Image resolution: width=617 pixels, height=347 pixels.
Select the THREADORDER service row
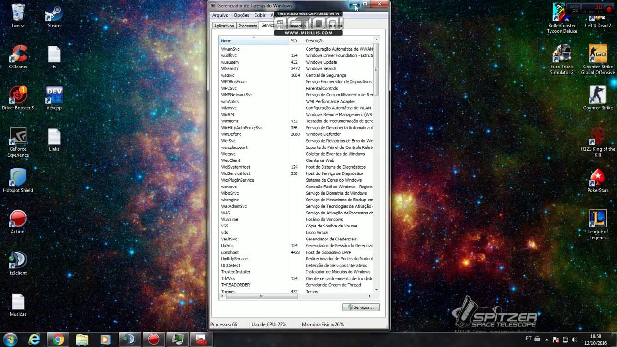296,285
